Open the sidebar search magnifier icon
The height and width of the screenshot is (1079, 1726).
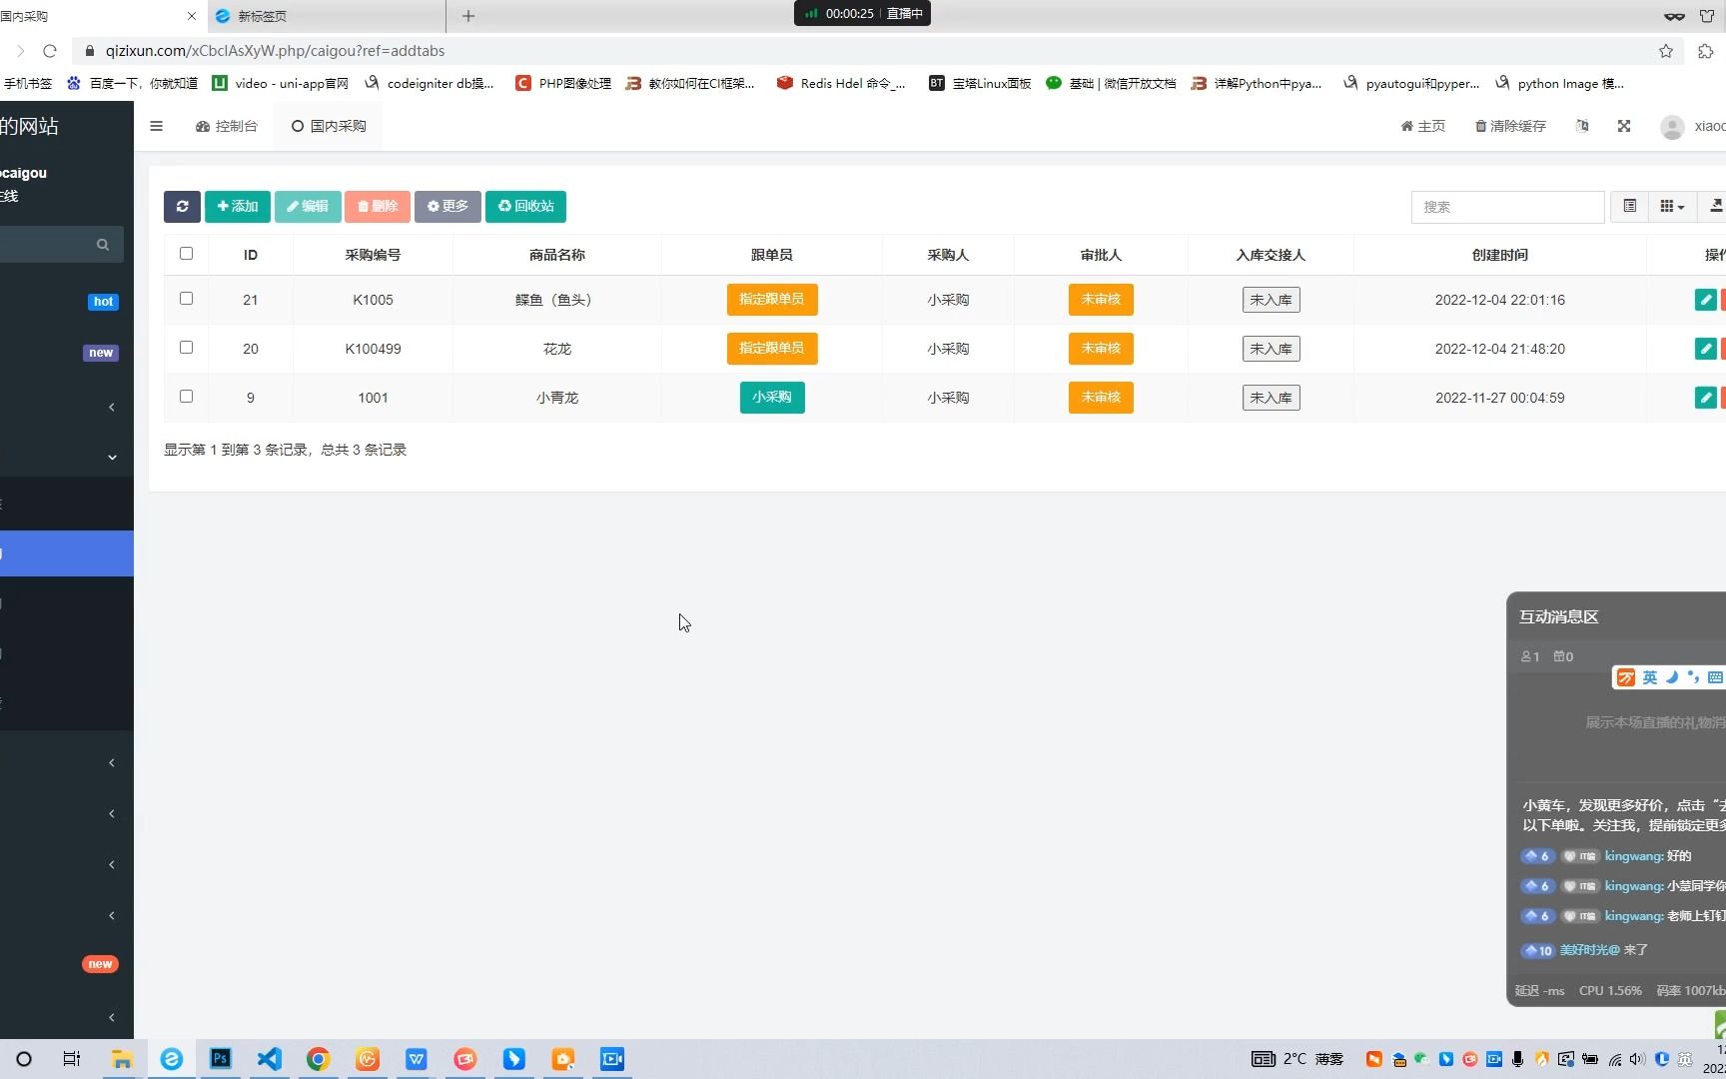(x=102, y=244)
